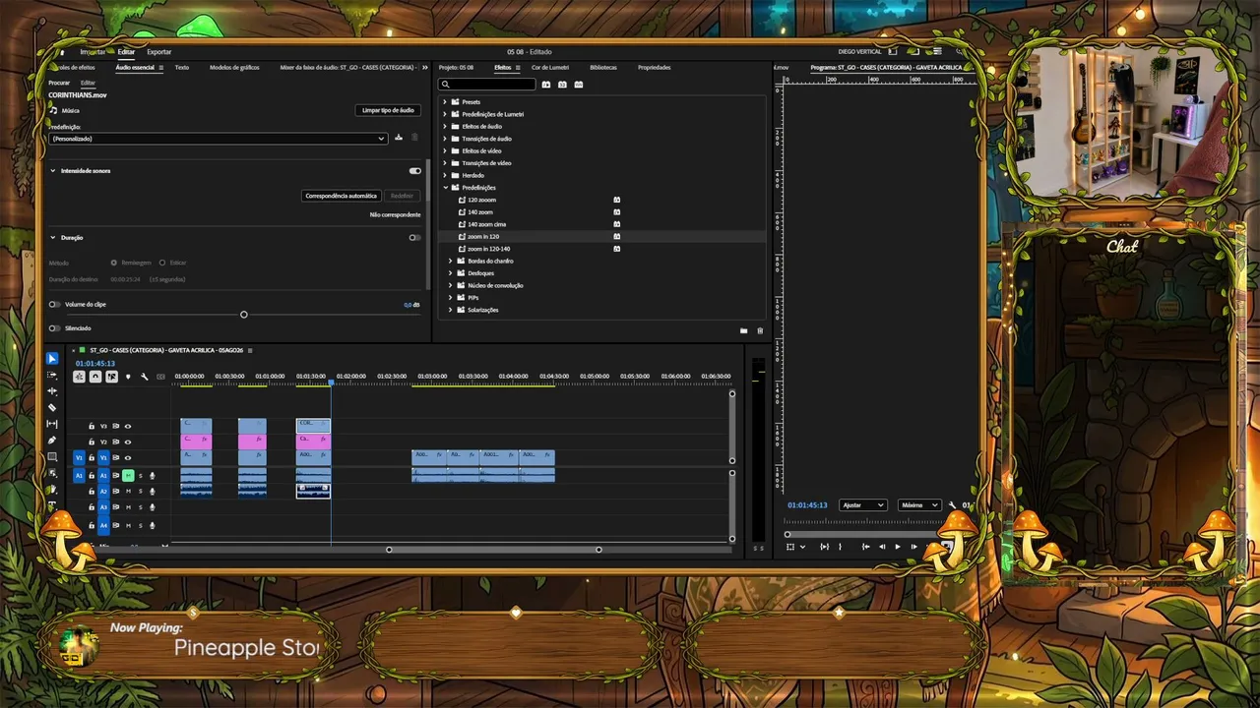Select the Ripple Edit tool

(52, 390)
